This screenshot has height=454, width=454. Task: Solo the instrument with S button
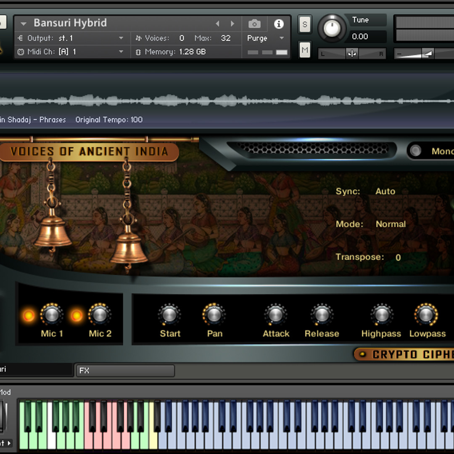305,24
